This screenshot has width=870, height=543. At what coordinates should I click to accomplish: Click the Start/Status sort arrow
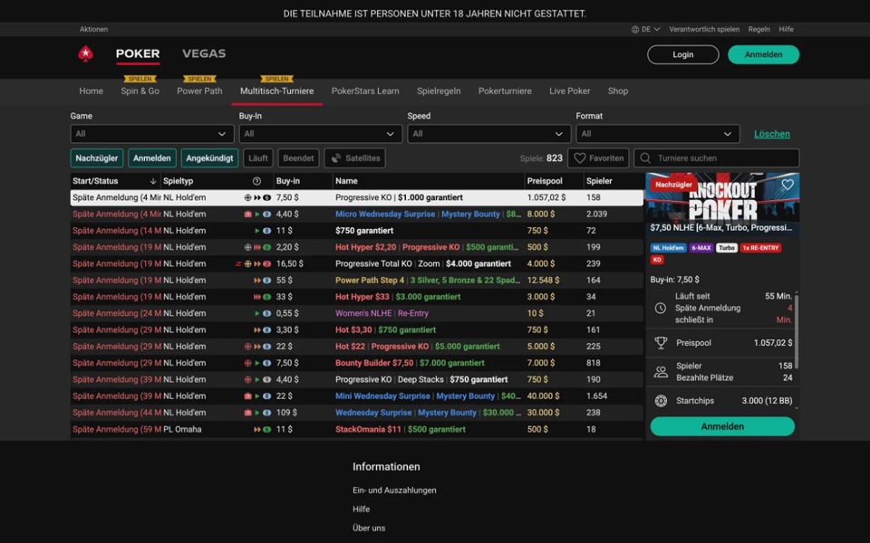coord(153,181)
